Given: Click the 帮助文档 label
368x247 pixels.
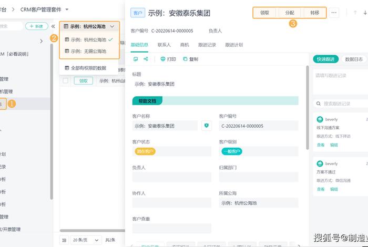Looking at the screenshot, I should pyautogui.click(x=147, y=101).
